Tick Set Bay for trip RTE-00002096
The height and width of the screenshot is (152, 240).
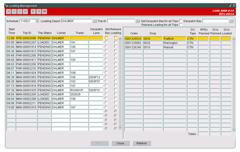(x=106, y=38)
